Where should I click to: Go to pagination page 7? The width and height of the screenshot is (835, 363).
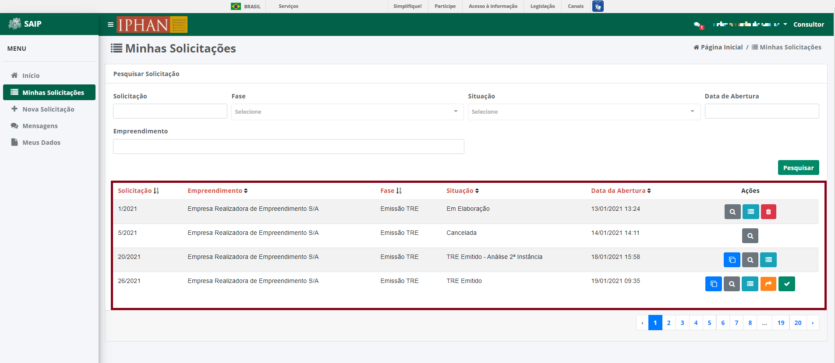click(736, 323)
